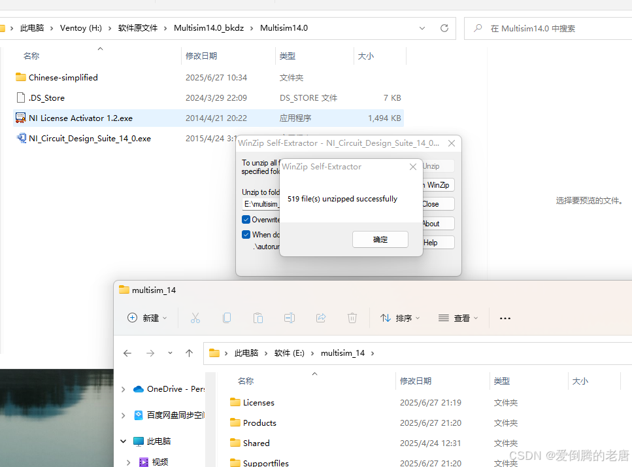Click the OneDrive cloud icon in sidebar
Image resolution: width=632 pixels, height=467 pixels.
[x=139, y=389]
